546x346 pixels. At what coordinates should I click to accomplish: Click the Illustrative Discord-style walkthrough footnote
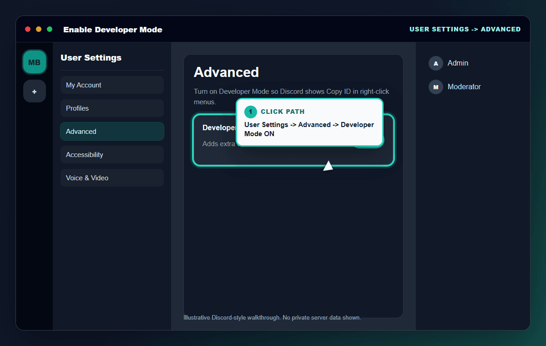point(272,318)
